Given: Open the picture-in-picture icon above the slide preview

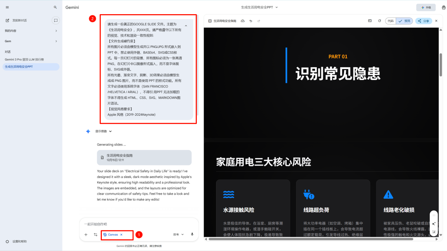Looking at the screenshot, I should (370, 21).
